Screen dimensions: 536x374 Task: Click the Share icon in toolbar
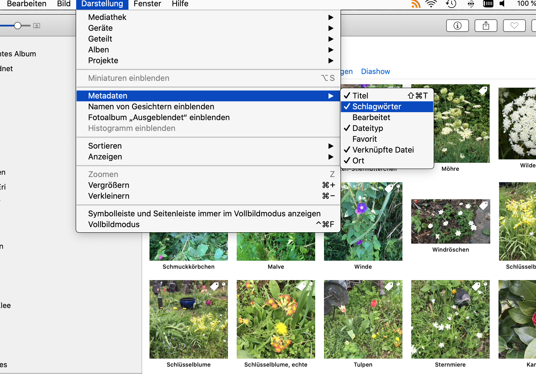click(x=486, y=26)
